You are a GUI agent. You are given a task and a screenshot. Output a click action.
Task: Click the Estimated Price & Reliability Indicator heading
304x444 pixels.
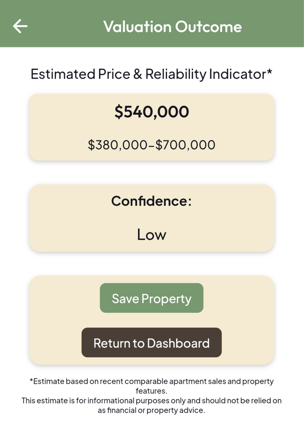[x=151, y=74]
